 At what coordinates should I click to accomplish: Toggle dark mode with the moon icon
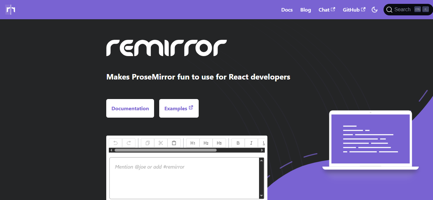point(374,10)
